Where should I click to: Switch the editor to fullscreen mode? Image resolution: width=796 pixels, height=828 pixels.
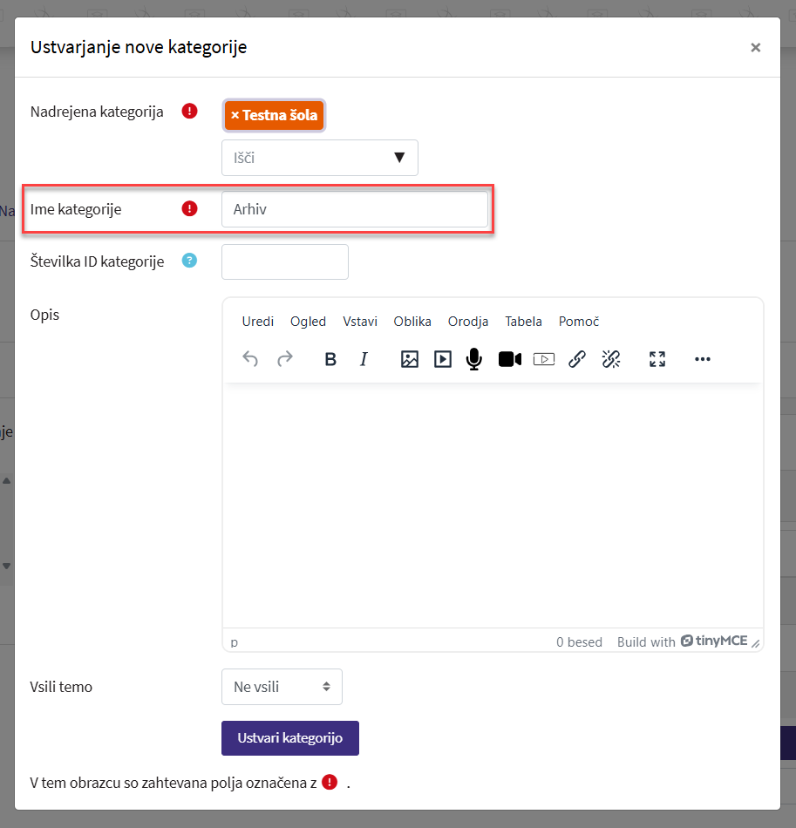click(x=657, y=359)
